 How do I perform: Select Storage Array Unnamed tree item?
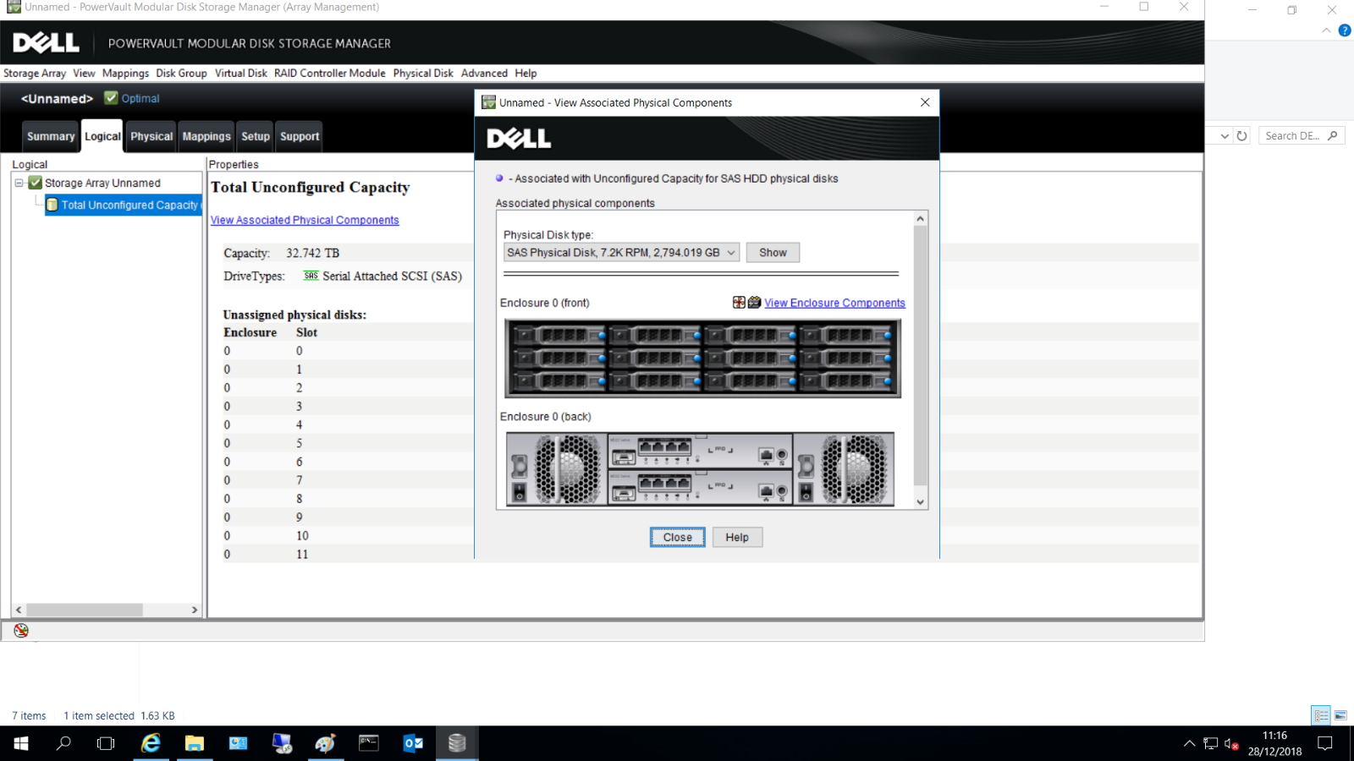click(102, 183)
